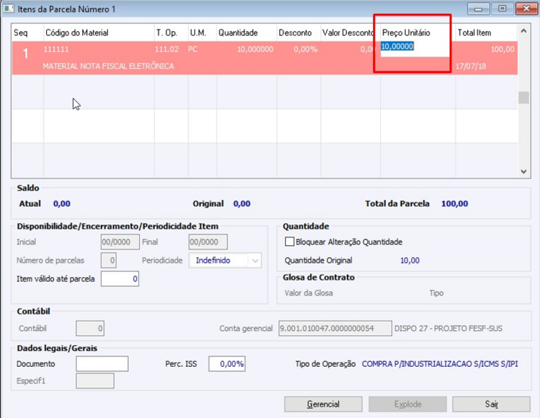The height and width of the screenshot is (418, 540).
Task: Select the Quantidade column header
Action: [238, 32]
